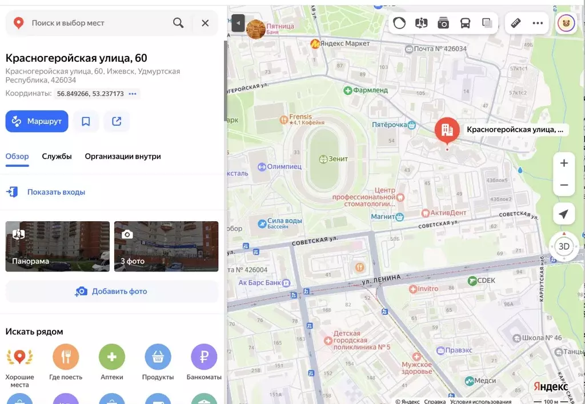Open the Панорама thumbnail
This screenshot has height=404, width=585.
coord(57,246)
